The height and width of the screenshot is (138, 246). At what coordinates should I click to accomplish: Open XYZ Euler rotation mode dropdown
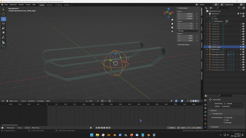click(188, 31)
